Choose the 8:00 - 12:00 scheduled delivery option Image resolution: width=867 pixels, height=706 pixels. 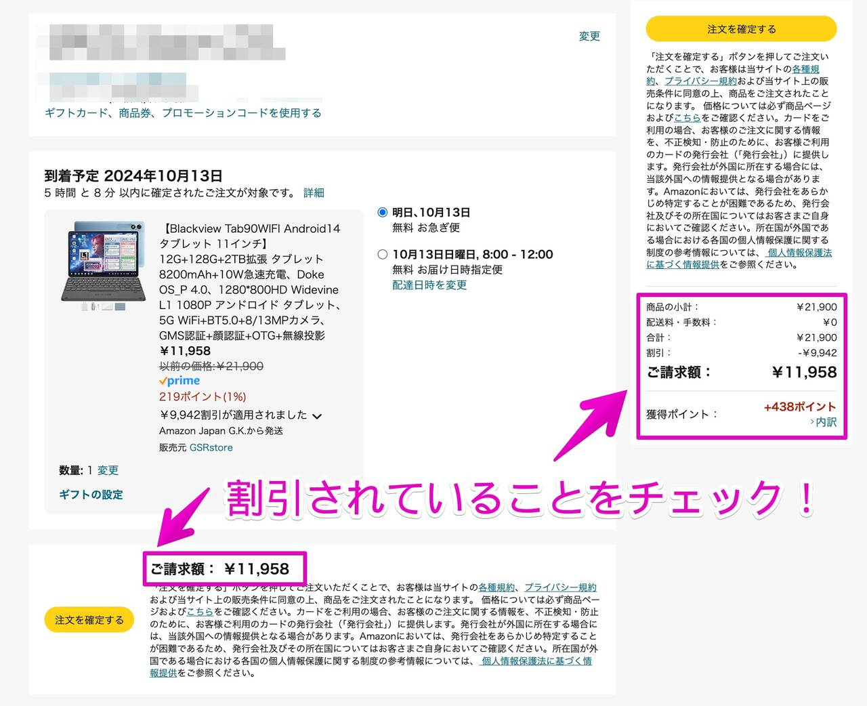(x=383, y=255)
